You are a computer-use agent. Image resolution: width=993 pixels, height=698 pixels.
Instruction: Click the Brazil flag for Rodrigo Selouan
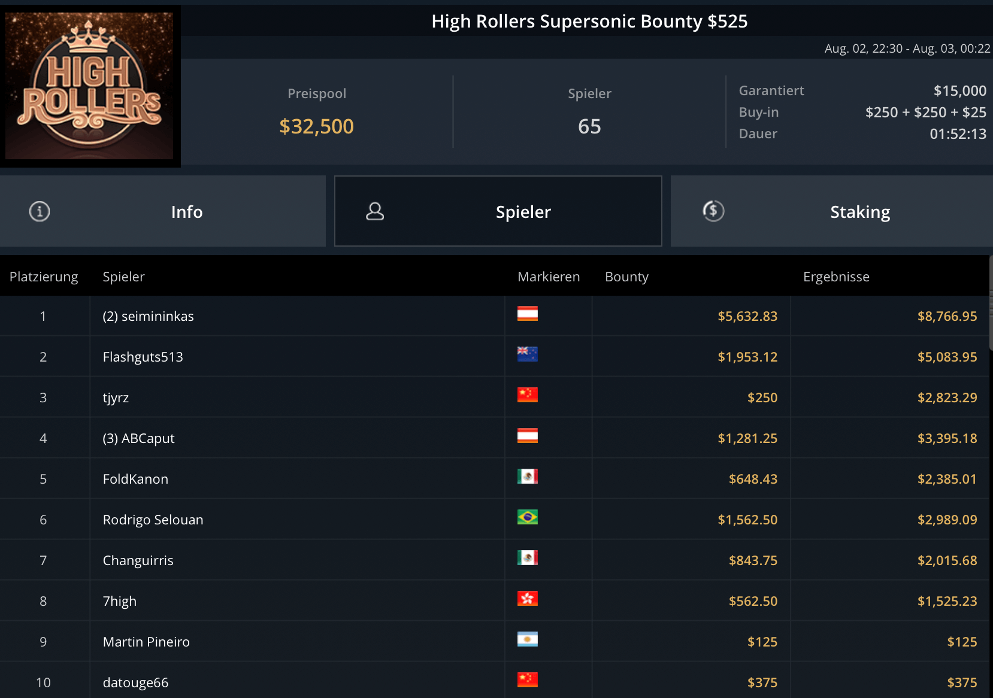click(x=527, y=517)
